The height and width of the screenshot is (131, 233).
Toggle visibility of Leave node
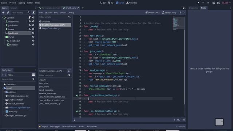tap(33, 29)
